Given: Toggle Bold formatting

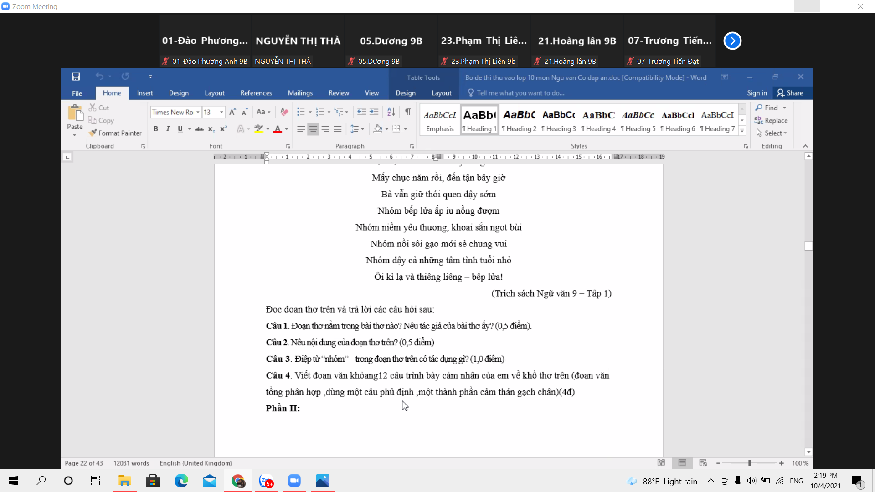Looking at the screenshot, I should (x=156, y=129).
